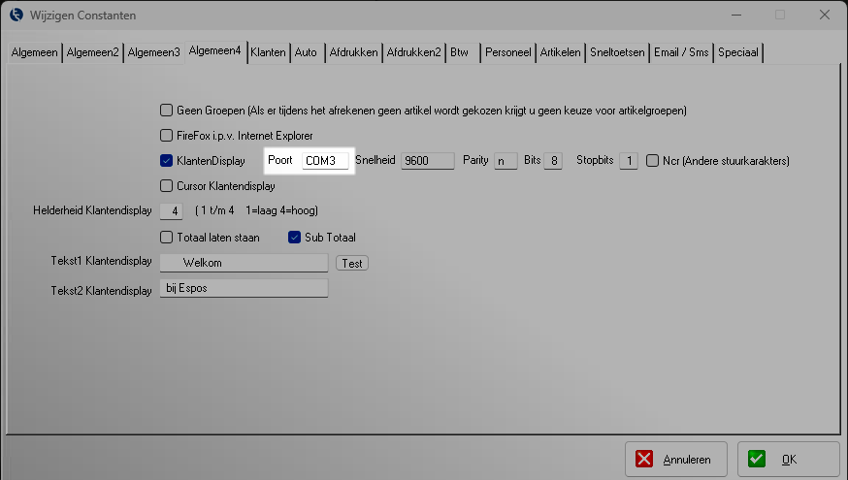
Task: Open the Klanten tab
Action: [269, 52]
